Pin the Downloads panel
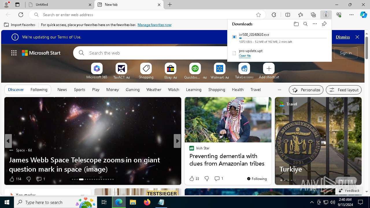 click(x=324, y=24)
